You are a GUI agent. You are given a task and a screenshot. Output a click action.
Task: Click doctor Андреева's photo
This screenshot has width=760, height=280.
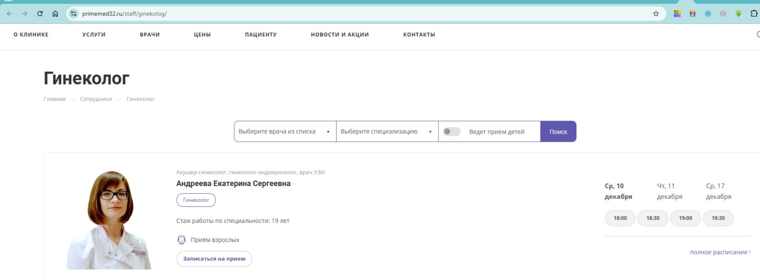[109, 220]
